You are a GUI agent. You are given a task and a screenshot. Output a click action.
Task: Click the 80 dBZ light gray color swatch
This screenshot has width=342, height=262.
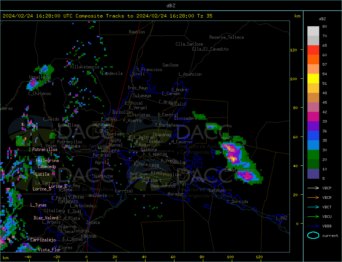point(313,31)
